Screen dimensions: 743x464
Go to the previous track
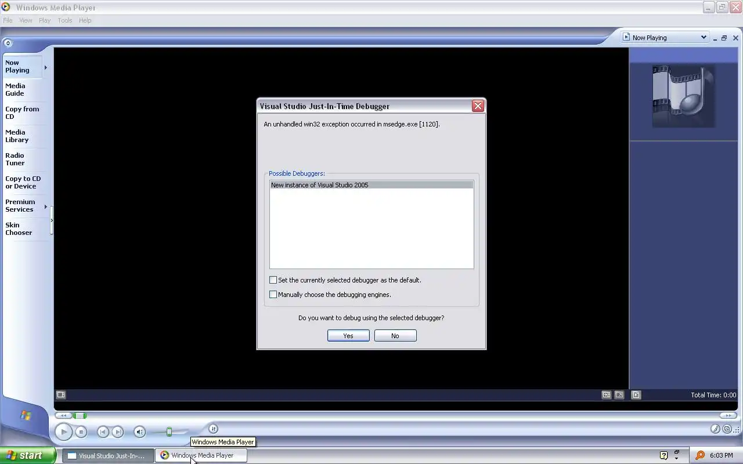click(103, 432)
